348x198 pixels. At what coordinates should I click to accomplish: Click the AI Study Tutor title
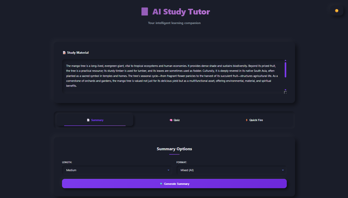point(181,12)
